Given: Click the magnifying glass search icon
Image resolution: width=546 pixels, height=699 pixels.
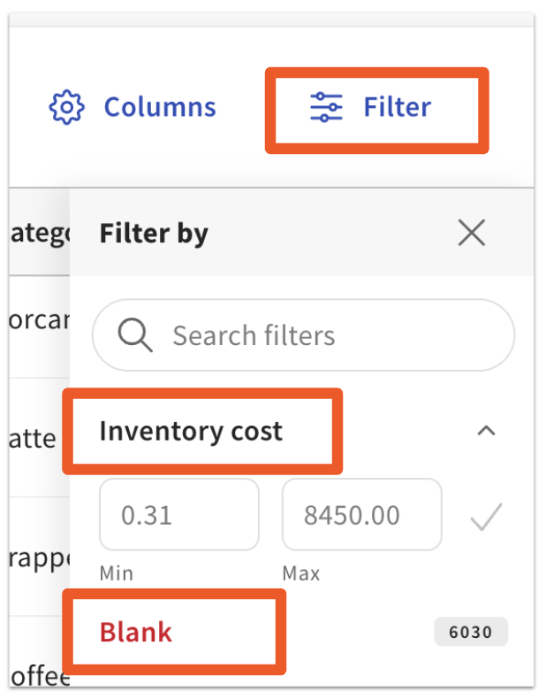Looking at the screenshot, I should (135, 335).
